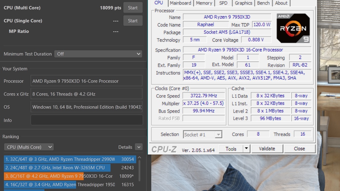Image resolution: width=340 pixels, height=191 pixels.
Task: Switch to Memory tab in CPU-Z
Action: click(204, 3)
